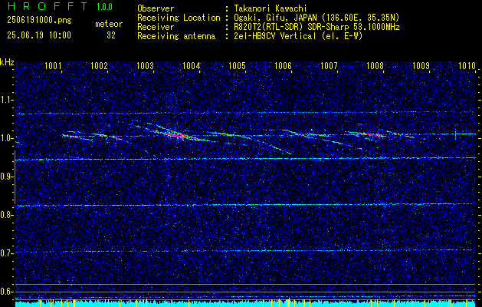The height and width of the screenshot is (307, 482).
Task: Select the file name 2506191000.png
Action: (x=39, y=21)
